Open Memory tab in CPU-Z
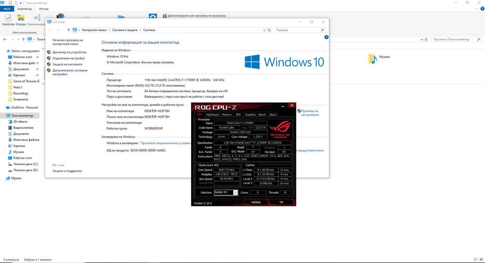The width and height of the screenshot is (485, 263). pyautogui.click(x=226, y=114)
